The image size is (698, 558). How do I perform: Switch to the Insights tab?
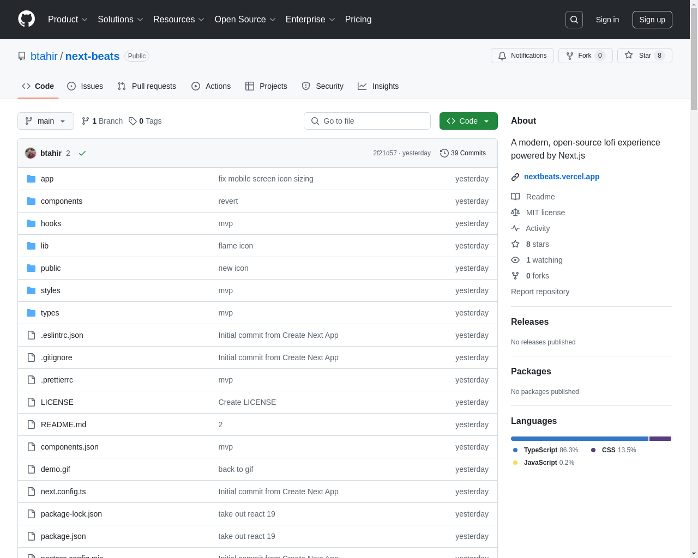(378, 86)
